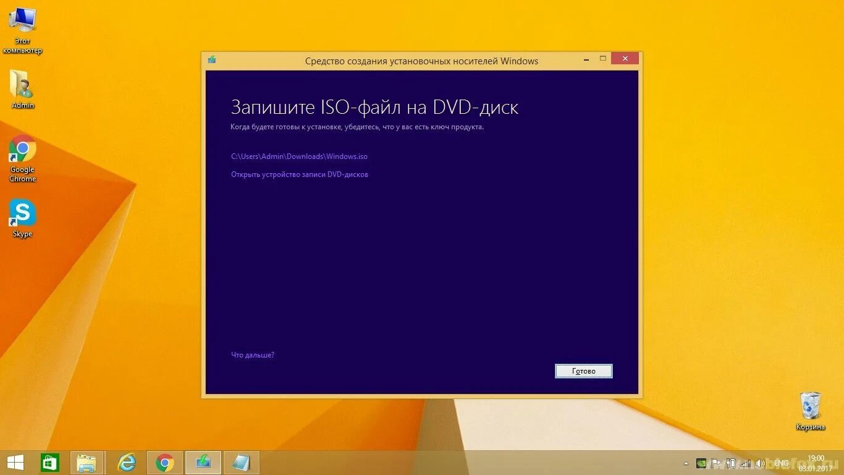Click the window title Средство создания установочных носителей

tap(421, 61)
